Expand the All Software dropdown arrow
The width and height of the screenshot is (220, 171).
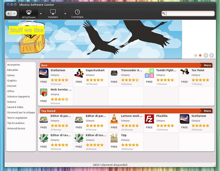tap(41, 14)
